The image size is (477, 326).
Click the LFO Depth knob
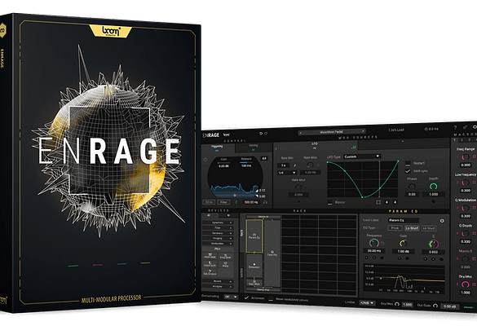[433, 186]
